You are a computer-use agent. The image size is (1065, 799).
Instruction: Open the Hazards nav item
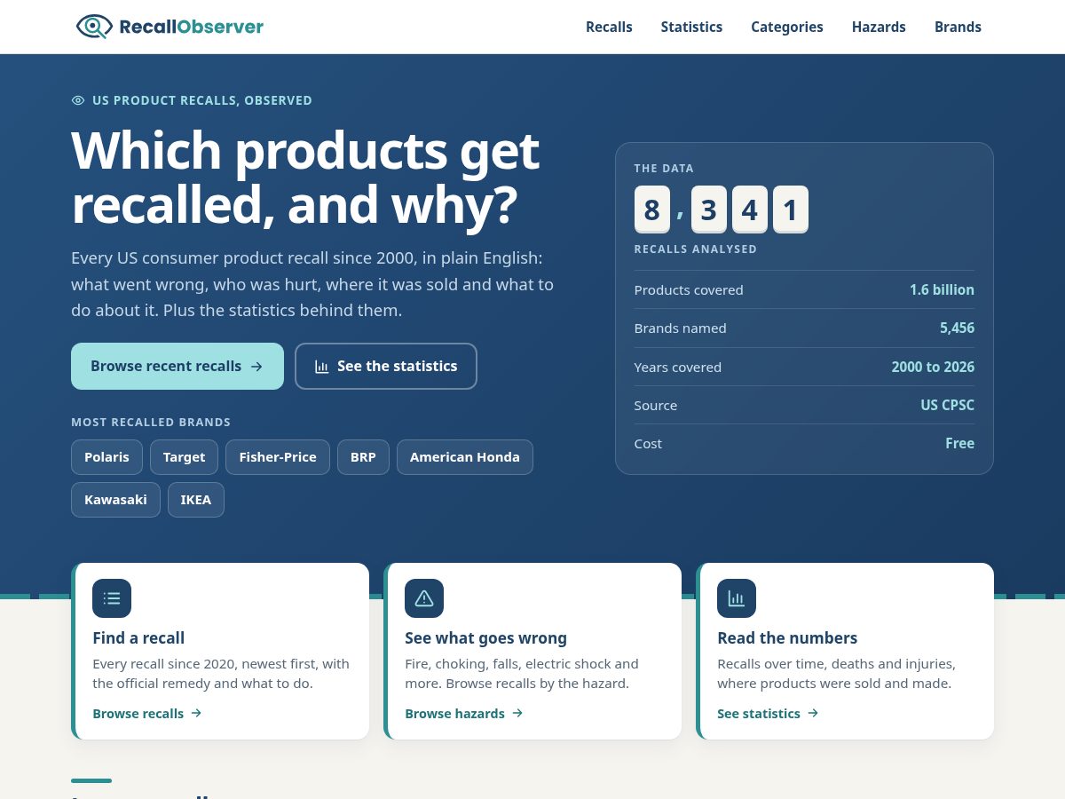coord(879,27)
